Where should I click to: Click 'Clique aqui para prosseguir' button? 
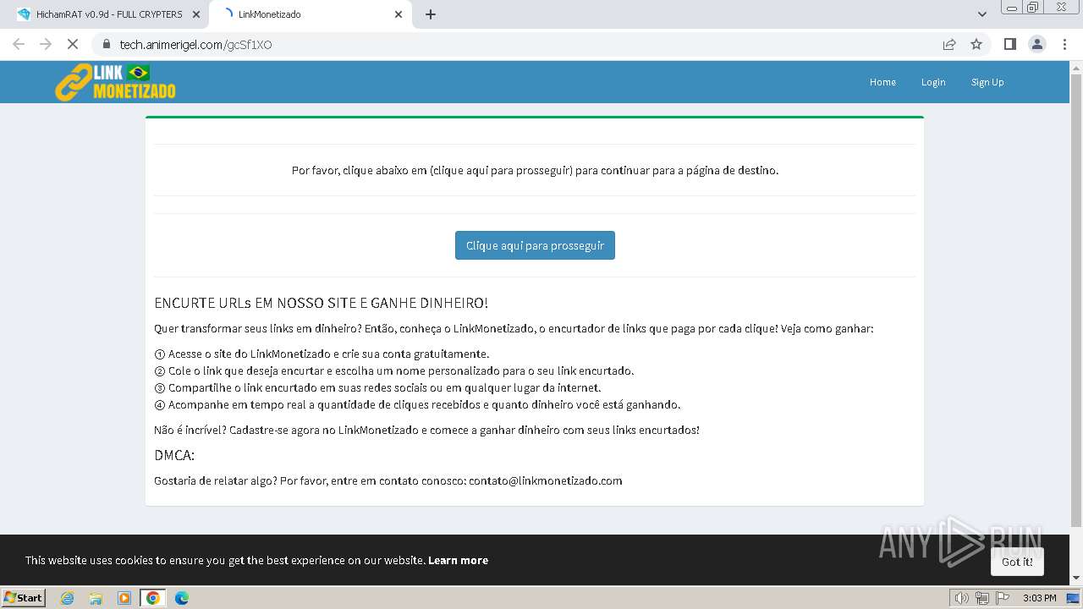(x=535, y=245)
